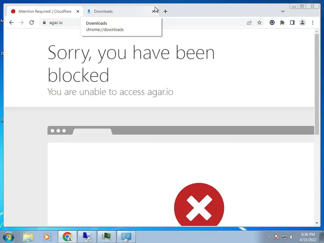Restore down the Chrome window
The width and height of the screenshot is (324, 243).
coord(302,6)
